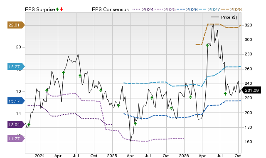
Task: Click the 260 label on the price axis
Action: point(248,69)
